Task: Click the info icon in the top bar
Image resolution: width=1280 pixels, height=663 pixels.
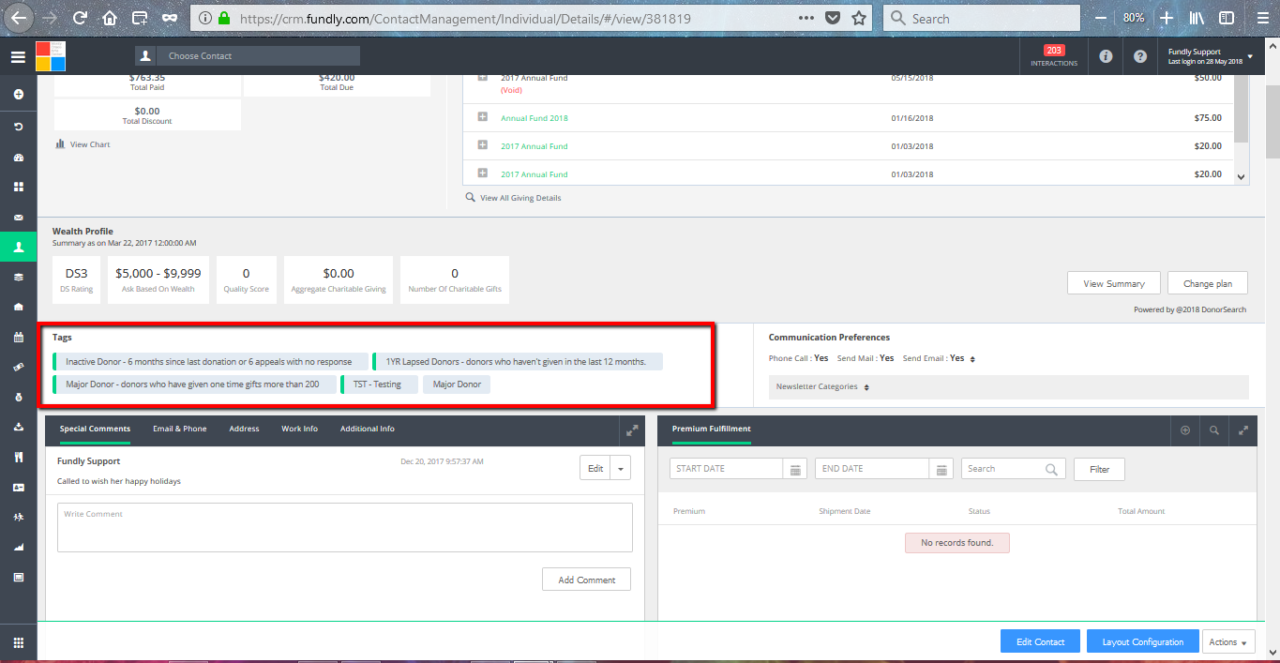Action: (1106, 56)
